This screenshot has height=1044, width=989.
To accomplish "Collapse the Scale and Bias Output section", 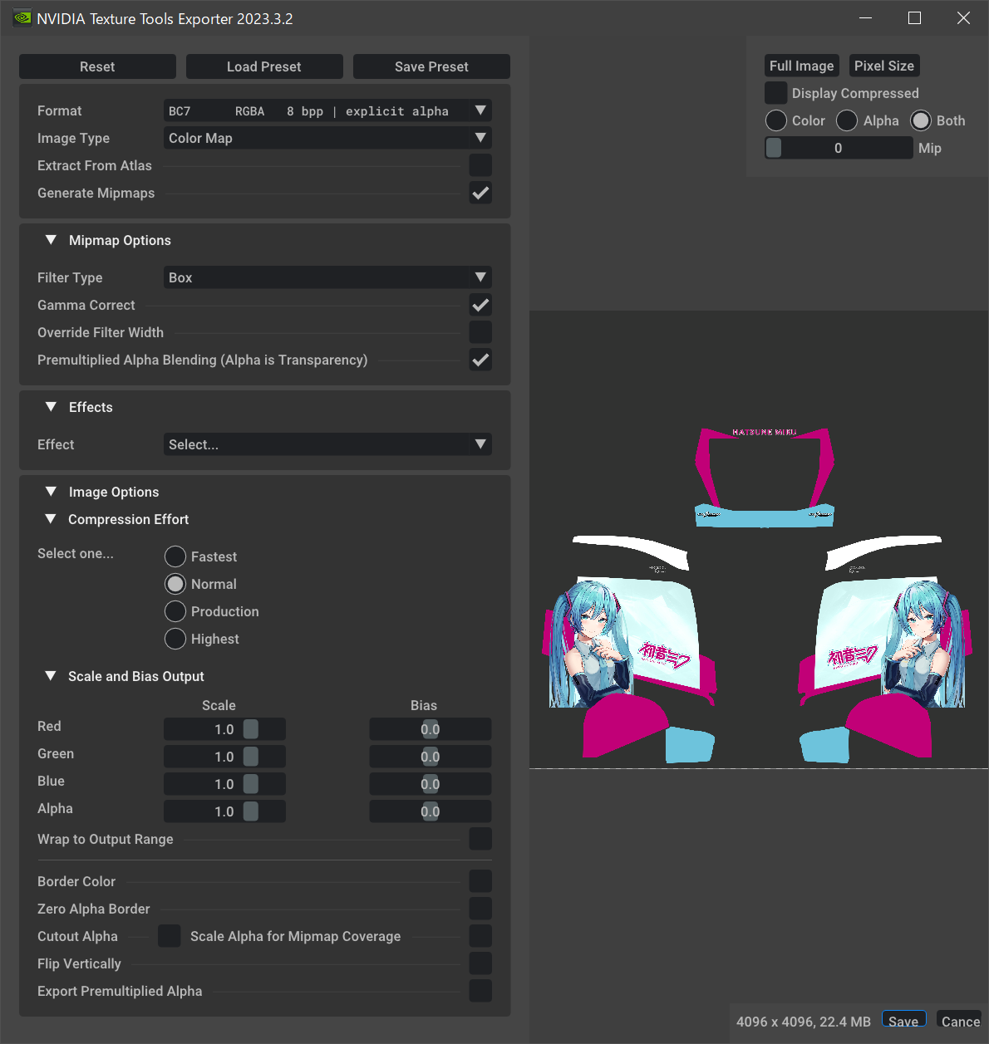I will (51, 676).
